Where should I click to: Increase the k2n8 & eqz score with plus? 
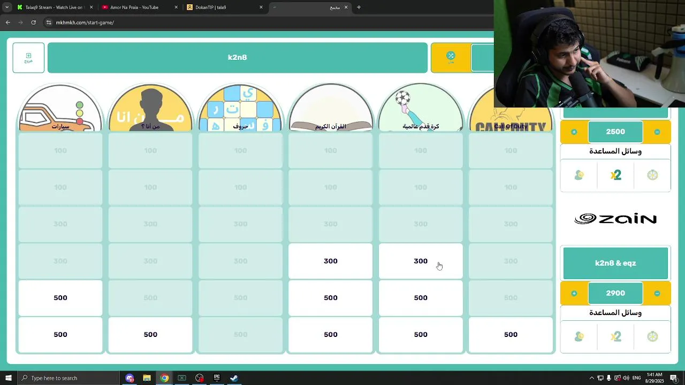click(574, 294)
